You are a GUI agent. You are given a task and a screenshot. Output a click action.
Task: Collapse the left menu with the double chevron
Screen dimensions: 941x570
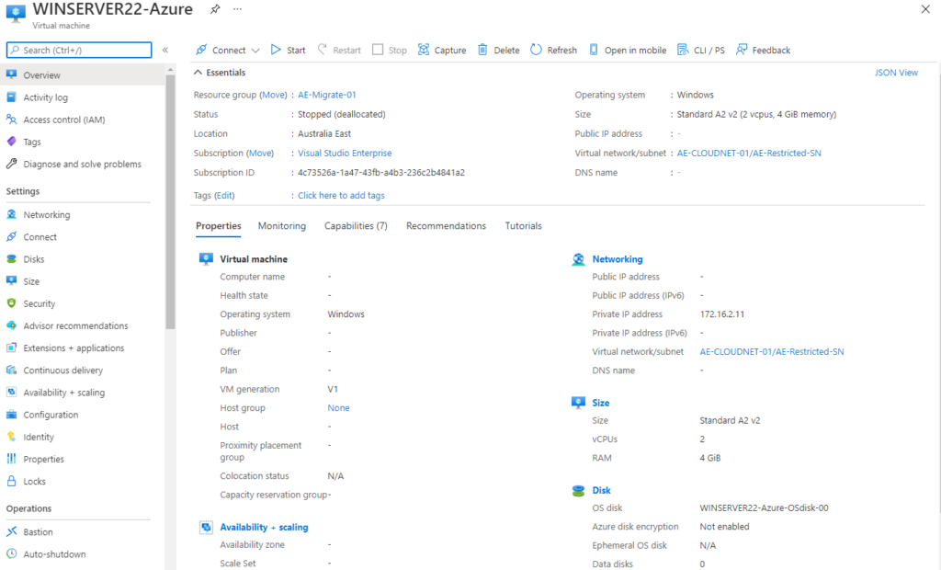pyautogui.click(x=165, y=50)
